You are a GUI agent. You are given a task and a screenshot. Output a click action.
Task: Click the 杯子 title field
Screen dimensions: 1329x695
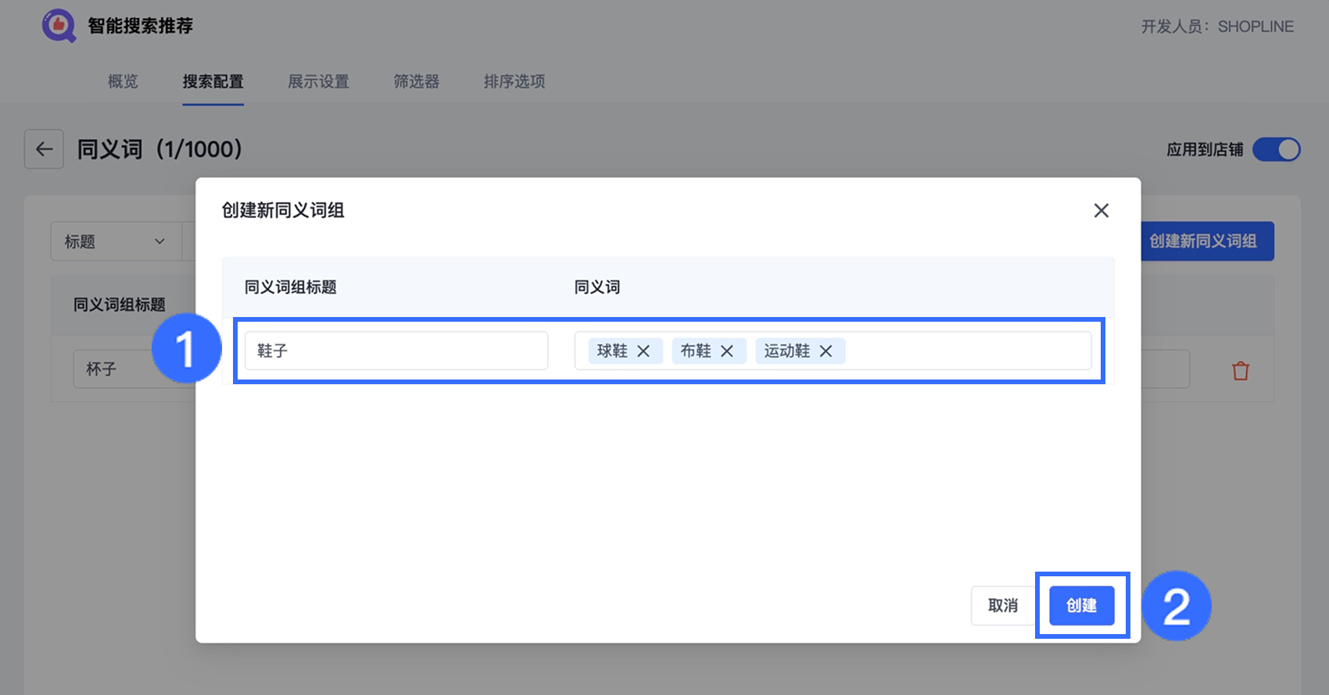(x=133, y=369)
